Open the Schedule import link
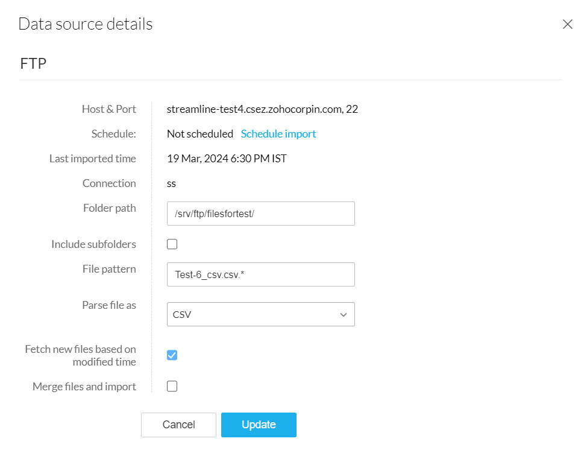The height and width of the screenshot is (450, 584). [278, 134]
